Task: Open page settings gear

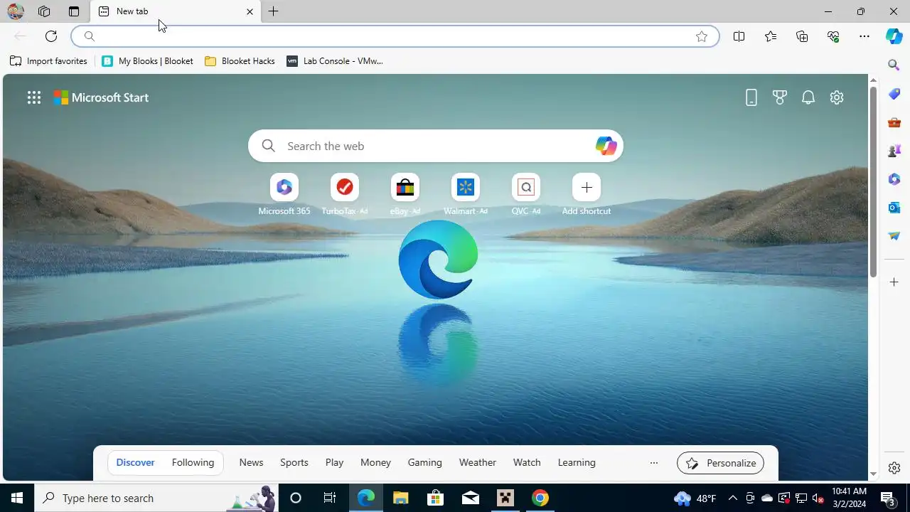Action: (837, 98)
